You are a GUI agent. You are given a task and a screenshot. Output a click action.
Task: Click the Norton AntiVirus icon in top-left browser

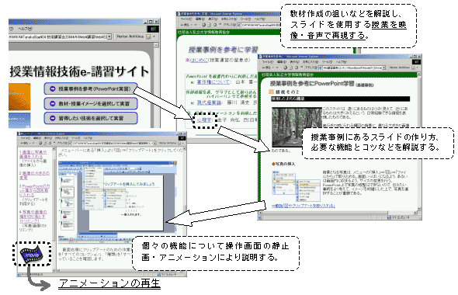pos(148,36)
